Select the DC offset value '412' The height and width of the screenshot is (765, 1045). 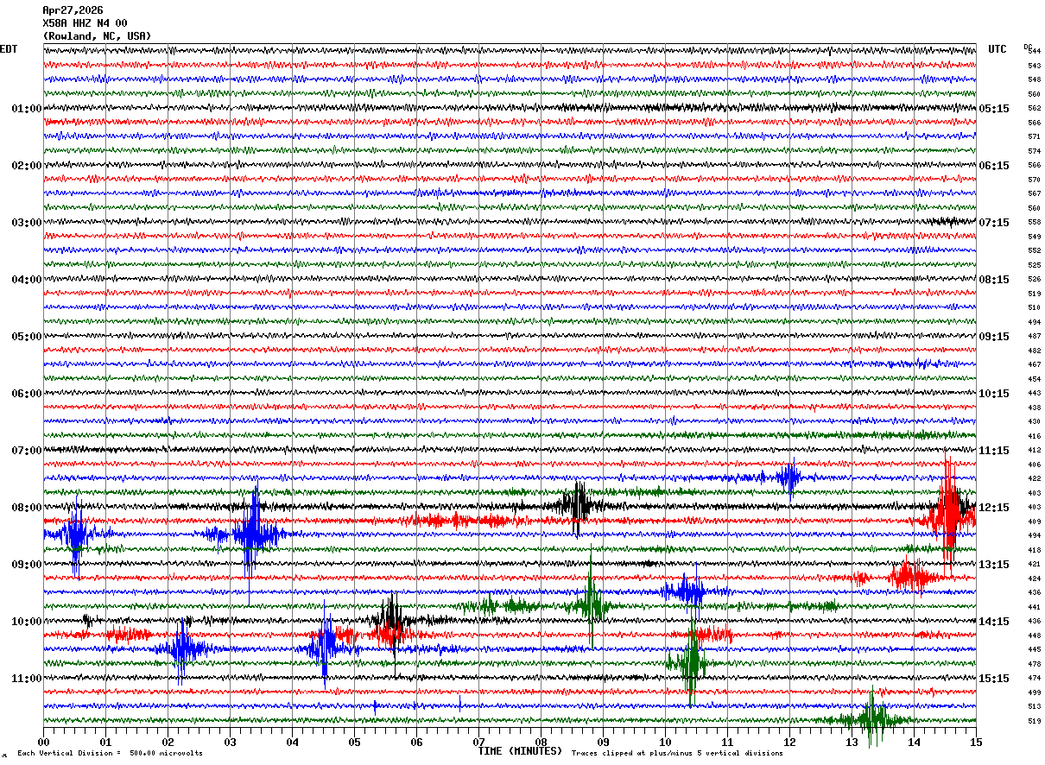1034,451
